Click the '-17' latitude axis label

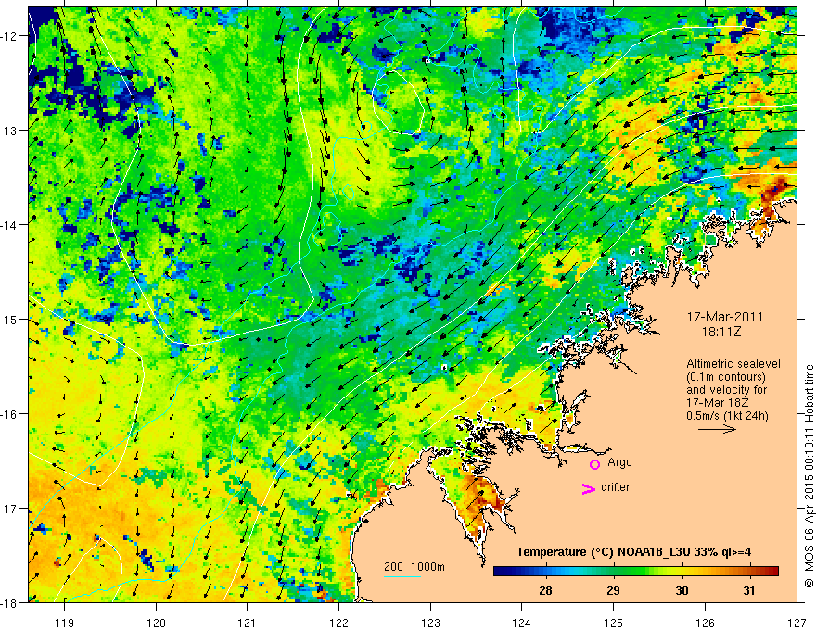tap(10, 509)
